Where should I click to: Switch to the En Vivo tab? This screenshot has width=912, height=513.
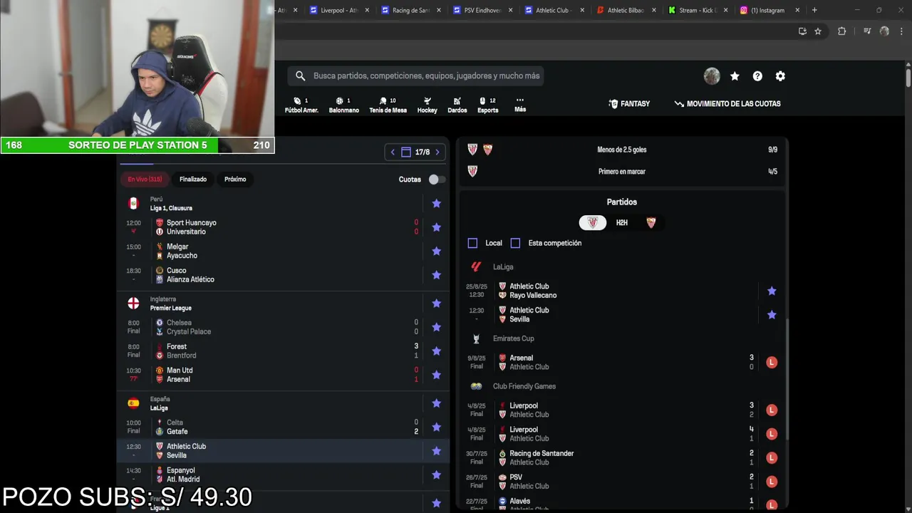(x=145, y=180)
